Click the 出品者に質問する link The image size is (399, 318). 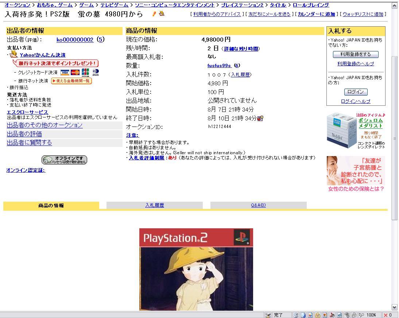(x=29, y=143)
